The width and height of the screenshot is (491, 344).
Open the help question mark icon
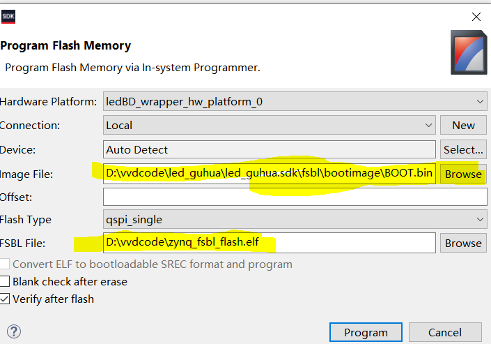pos(14,331)
